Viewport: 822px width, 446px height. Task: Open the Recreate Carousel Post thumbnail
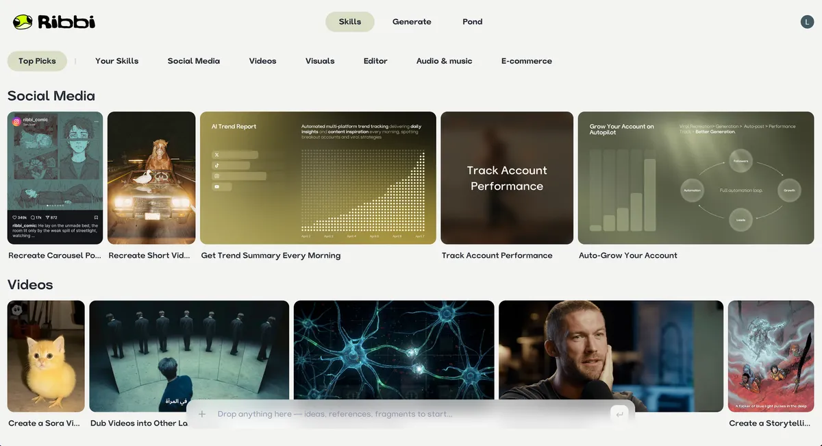[55, 178]
